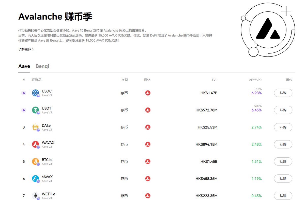Click the 投资品 column header
Viewport: 305px width, 200px height.
point(37,80)
